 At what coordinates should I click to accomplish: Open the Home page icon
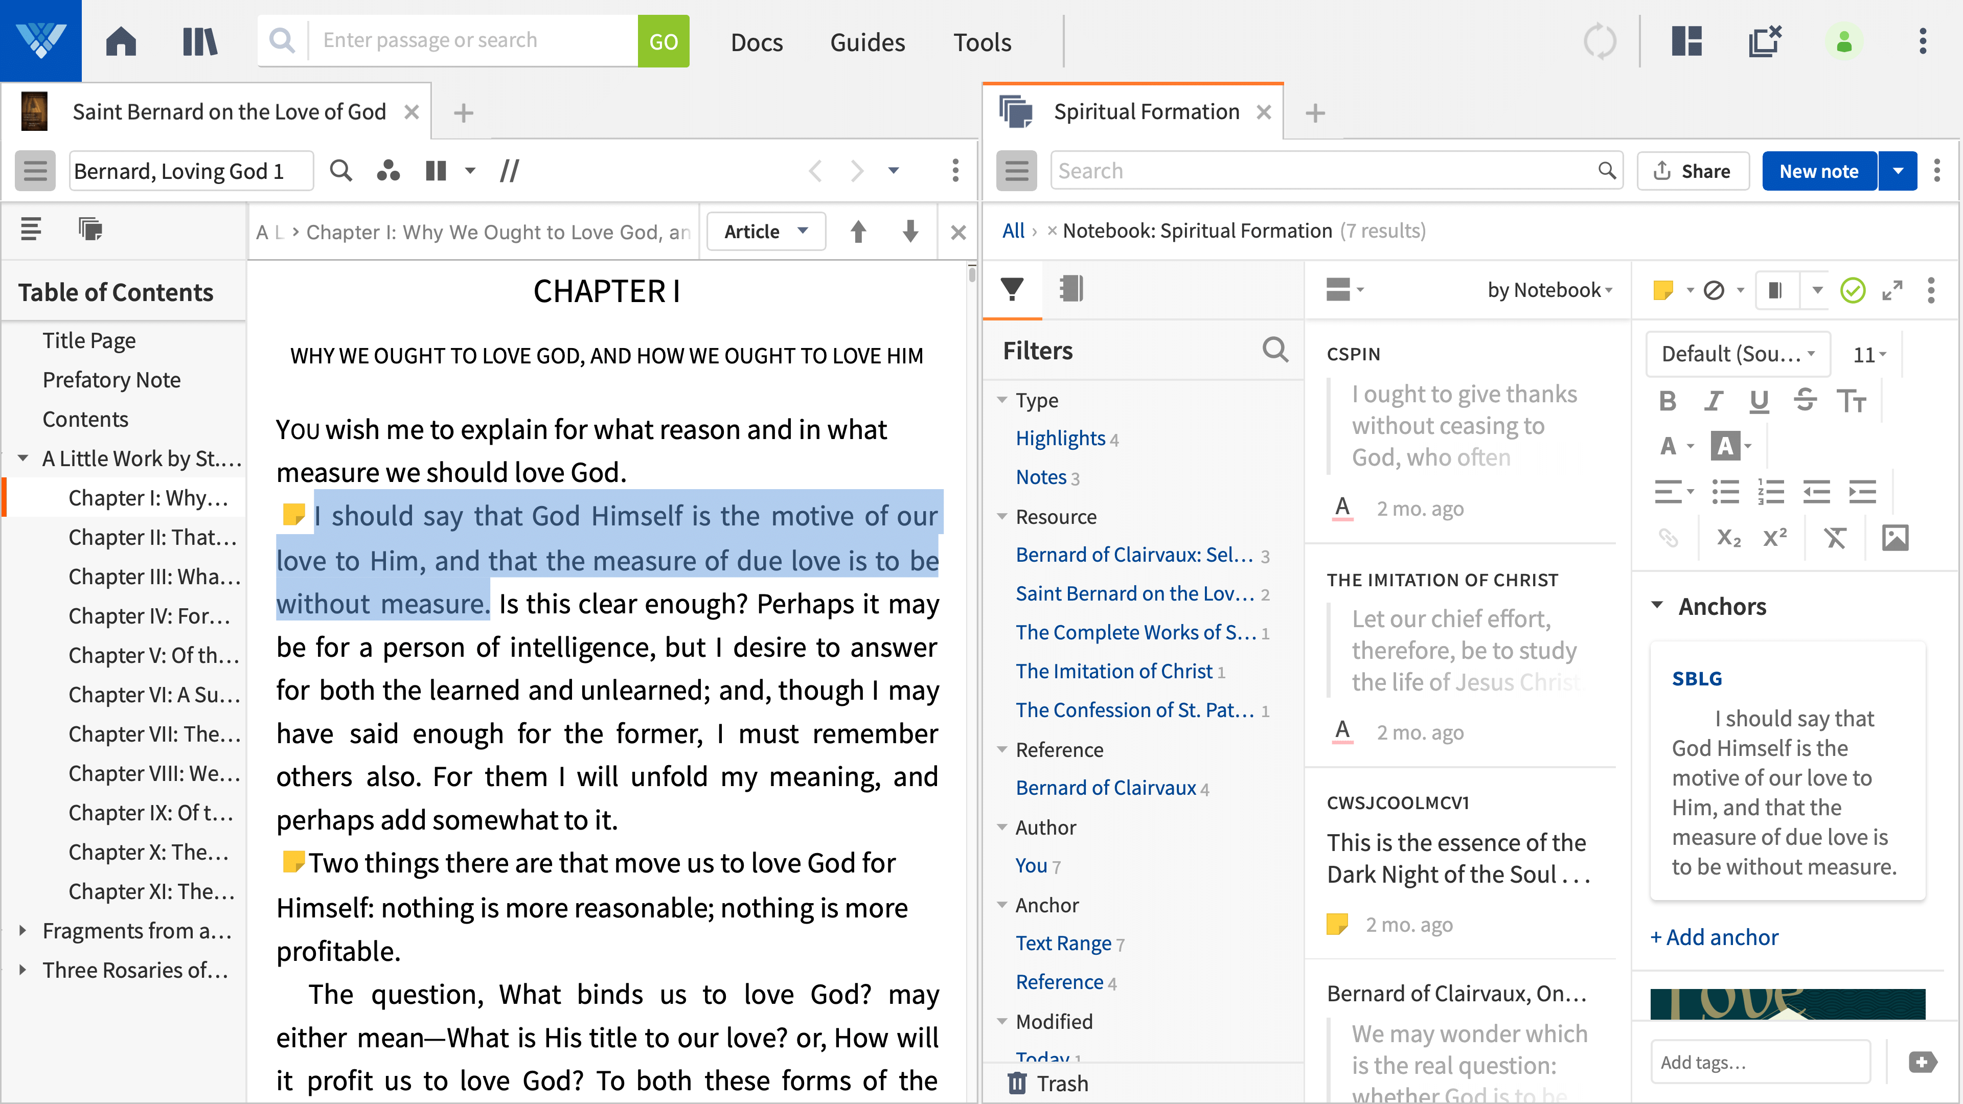click(121, 41)
